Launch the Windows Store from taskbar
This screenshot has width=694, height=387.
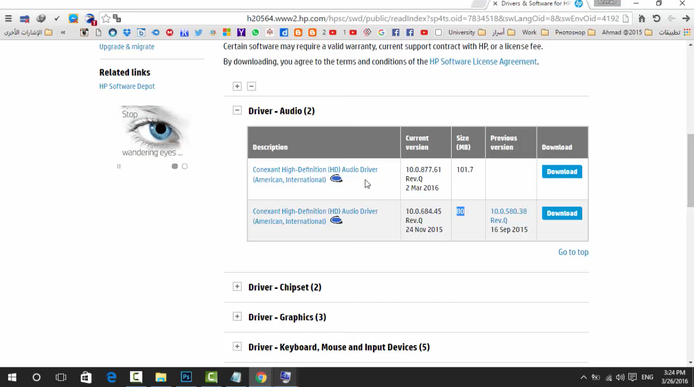point(86,377)
